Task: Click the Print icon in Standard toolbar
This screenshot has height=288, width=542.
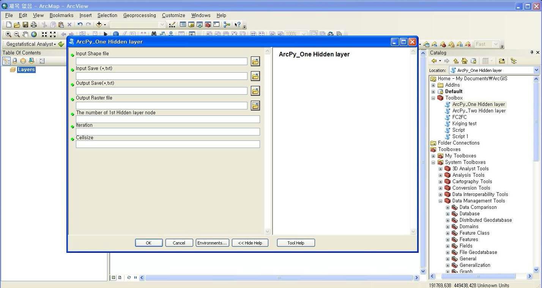Action: pyautogui.click(x=34, y=25)
